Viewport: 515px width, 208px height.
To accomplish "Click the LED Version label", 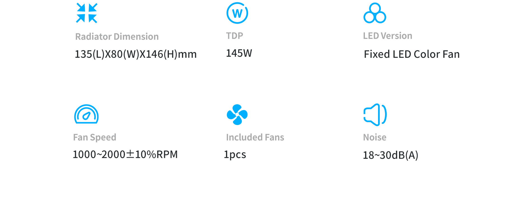I will (x=388, y=36).
